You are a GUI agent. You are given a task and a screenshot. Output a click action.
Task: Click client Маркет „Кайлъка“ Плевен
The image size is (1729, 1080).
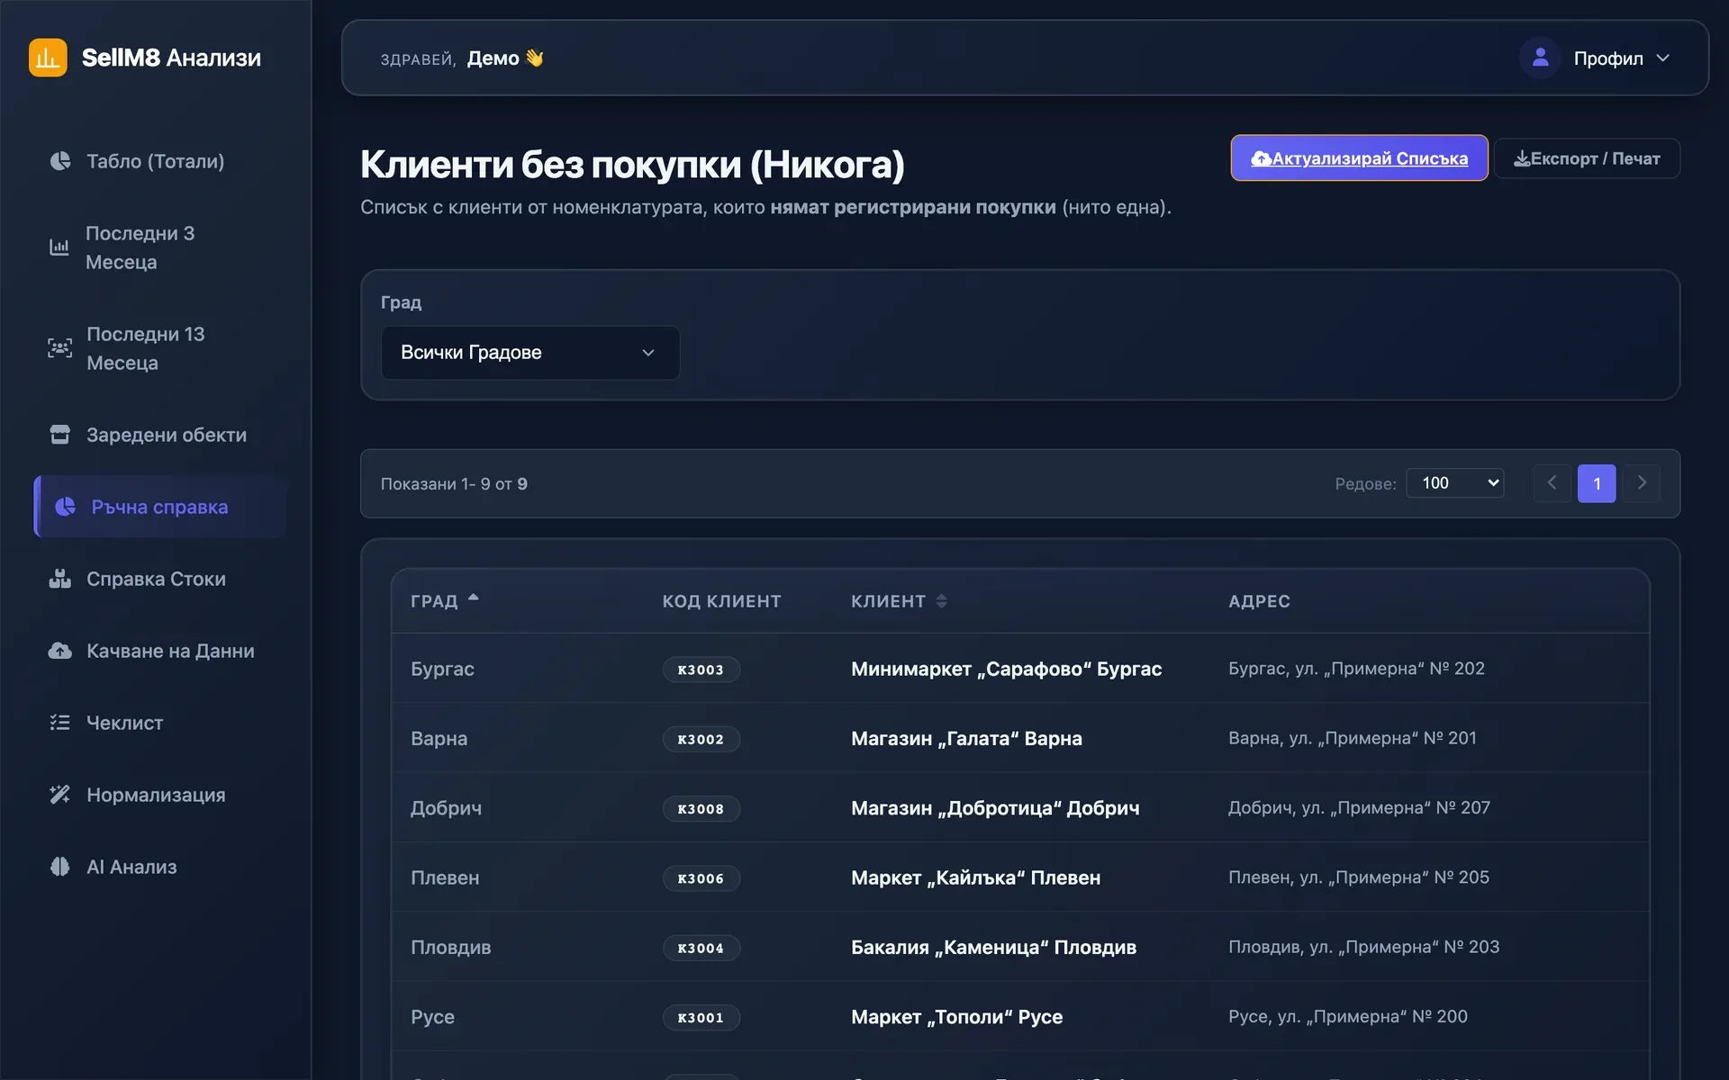tap(975, 877)
